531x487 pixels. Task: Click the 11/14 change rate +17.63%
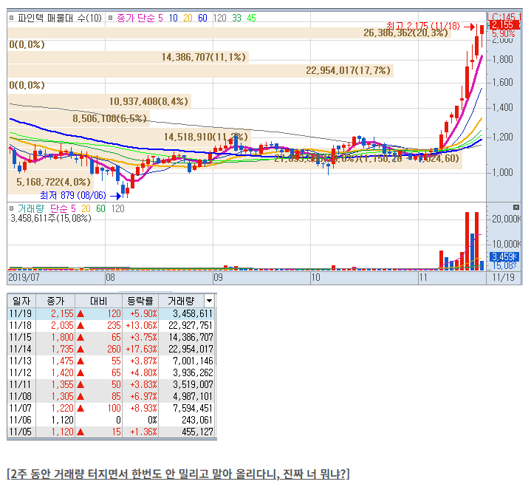pos(141,349)
